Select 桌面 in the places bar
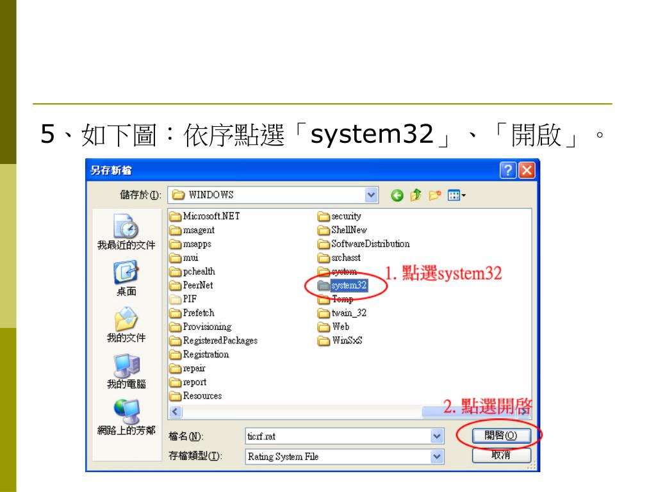 (126, 279)
